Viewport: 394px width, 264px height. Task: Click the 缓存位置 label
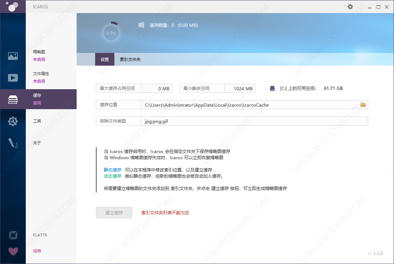(x=109, y=105)
